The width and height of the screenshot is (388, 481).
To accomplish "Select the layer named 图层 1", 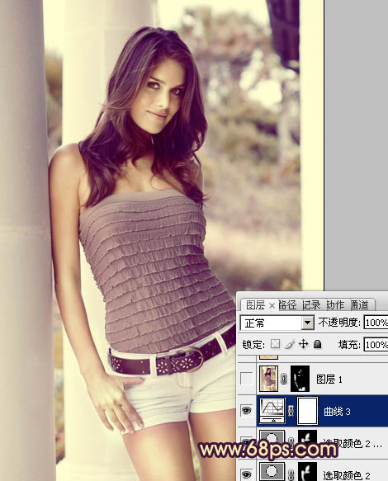I will (329, 380).
